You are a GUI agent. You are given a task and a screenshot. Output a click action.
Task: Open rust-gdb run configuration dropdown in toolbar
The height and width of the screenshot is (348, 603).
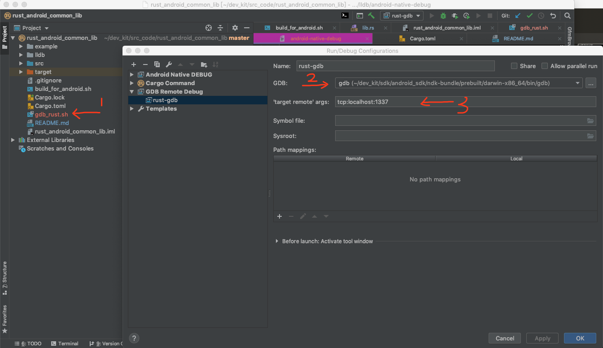click(402, 16)
